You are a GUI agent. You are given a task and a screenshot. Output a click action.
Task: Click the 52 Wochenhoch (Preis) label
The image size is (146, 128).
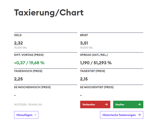[32, 87]
